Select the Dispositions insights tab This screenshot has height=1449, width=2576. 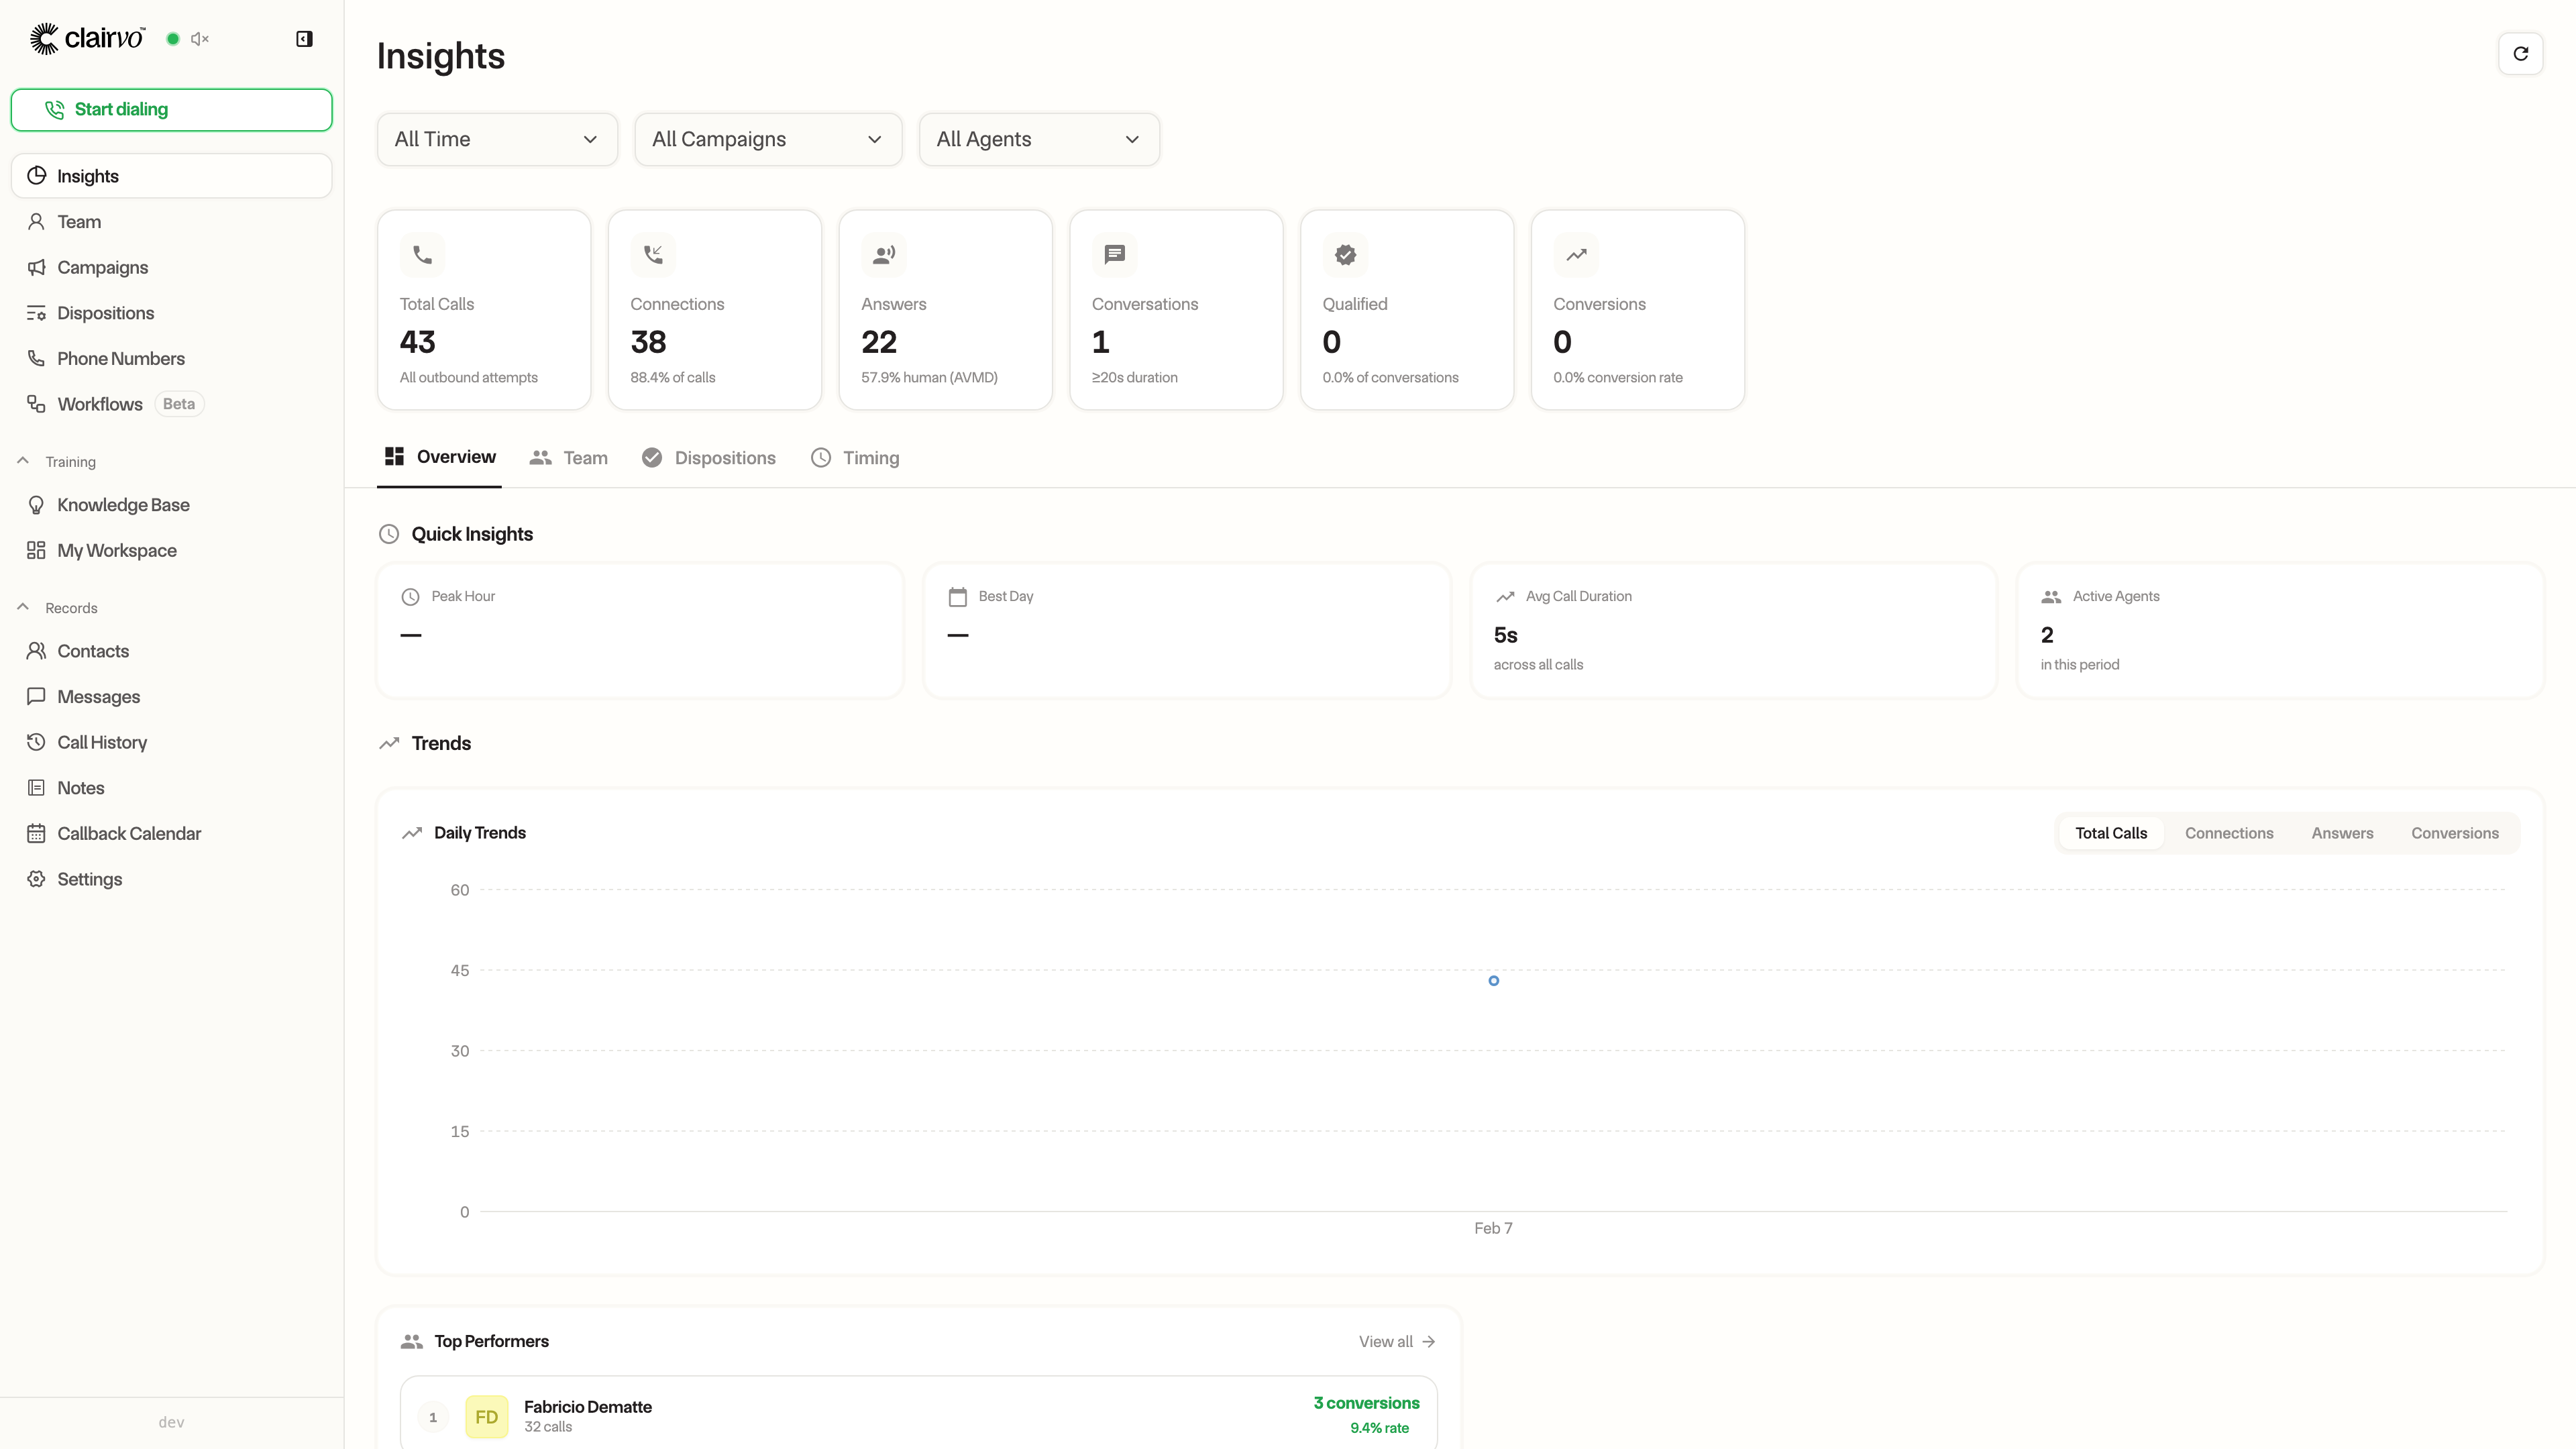(709, 458)
